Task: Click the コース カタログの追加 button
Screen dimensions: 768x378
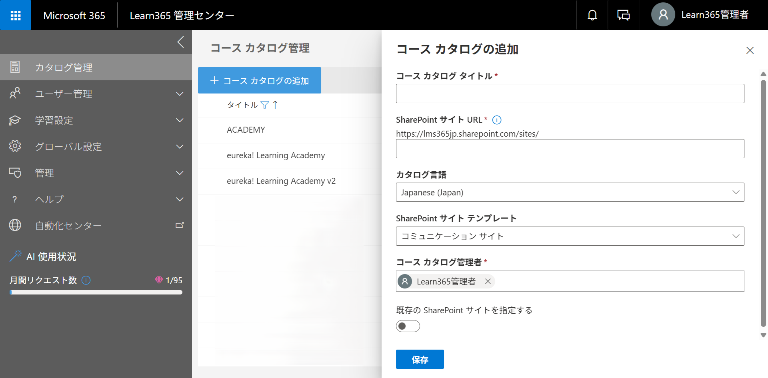Action: [x=260, y=80]
